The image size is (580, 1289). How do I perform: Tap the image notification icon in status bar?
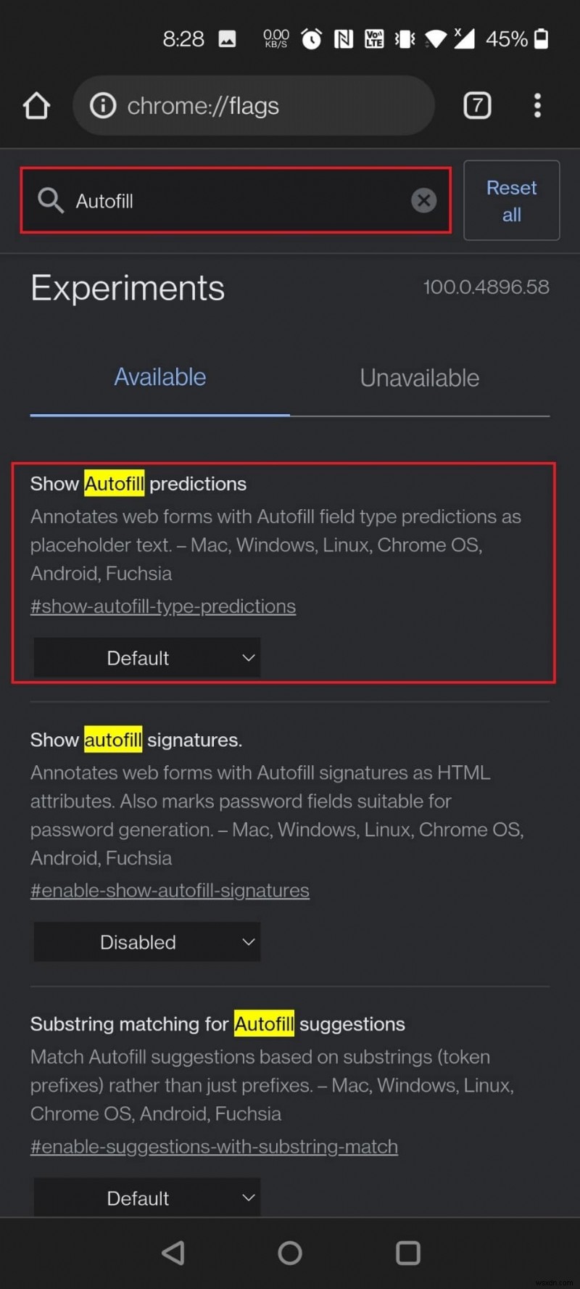(227, 38)
